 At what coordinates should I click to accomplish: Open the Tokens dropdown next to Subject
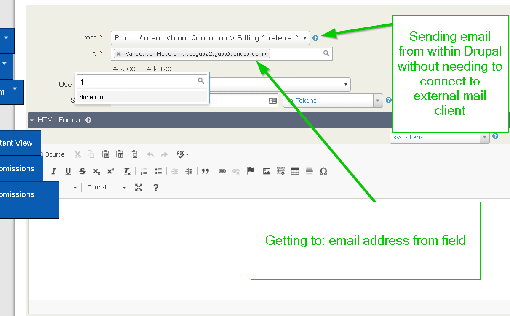click(x=332, y=101)
